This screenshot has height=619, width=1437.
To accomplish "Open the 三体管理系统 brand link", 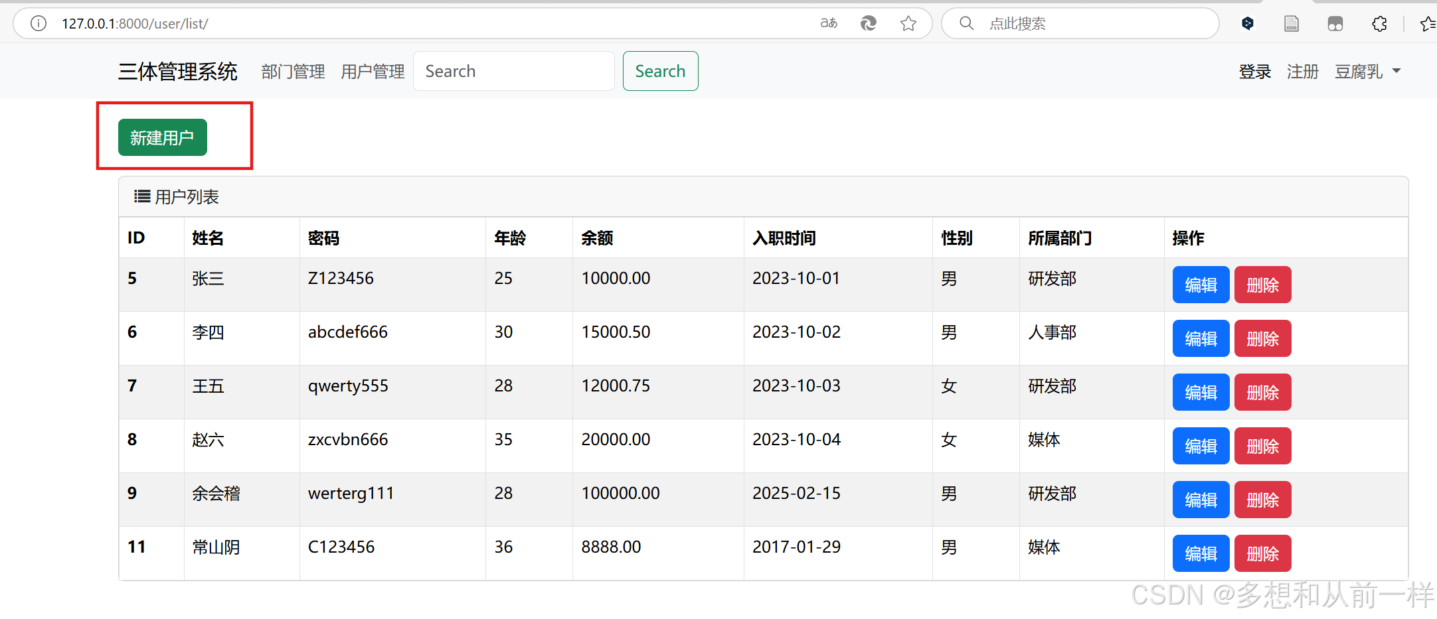I will point(178,71).
